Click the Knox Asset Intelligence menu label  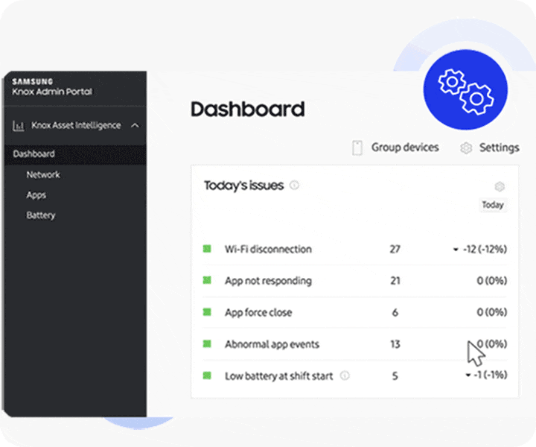(76, 125)
